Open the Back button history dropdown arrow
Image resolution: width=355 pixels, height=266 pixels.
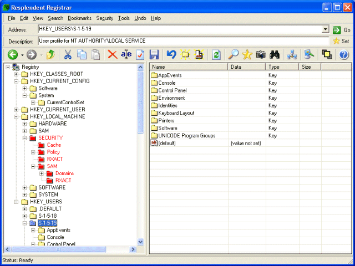(x=22, y=55)
